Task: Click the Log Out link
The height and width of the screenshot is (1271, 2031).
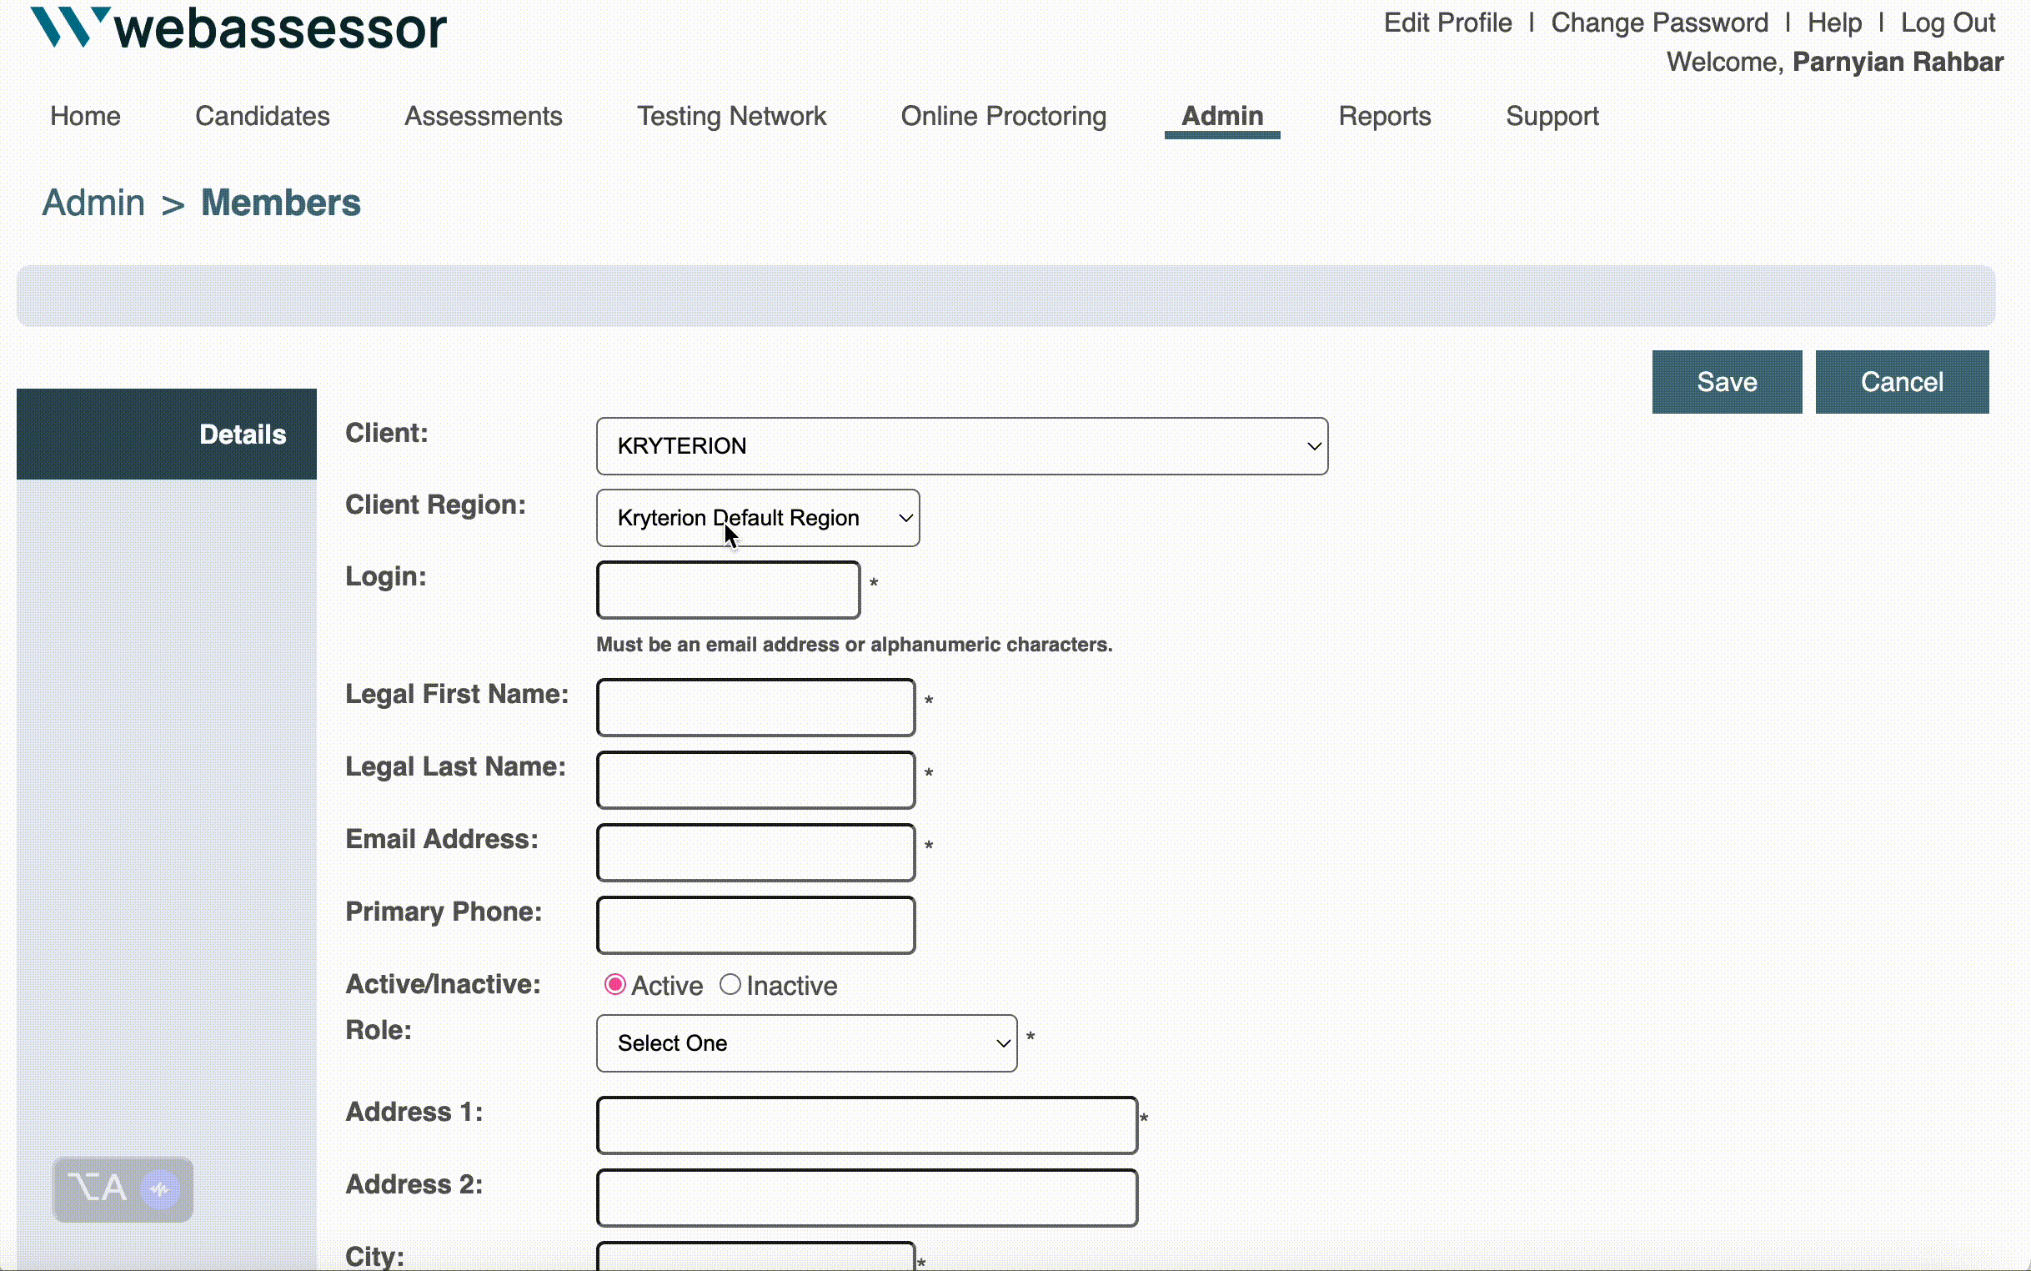Action: click(x=1947, y=23)
